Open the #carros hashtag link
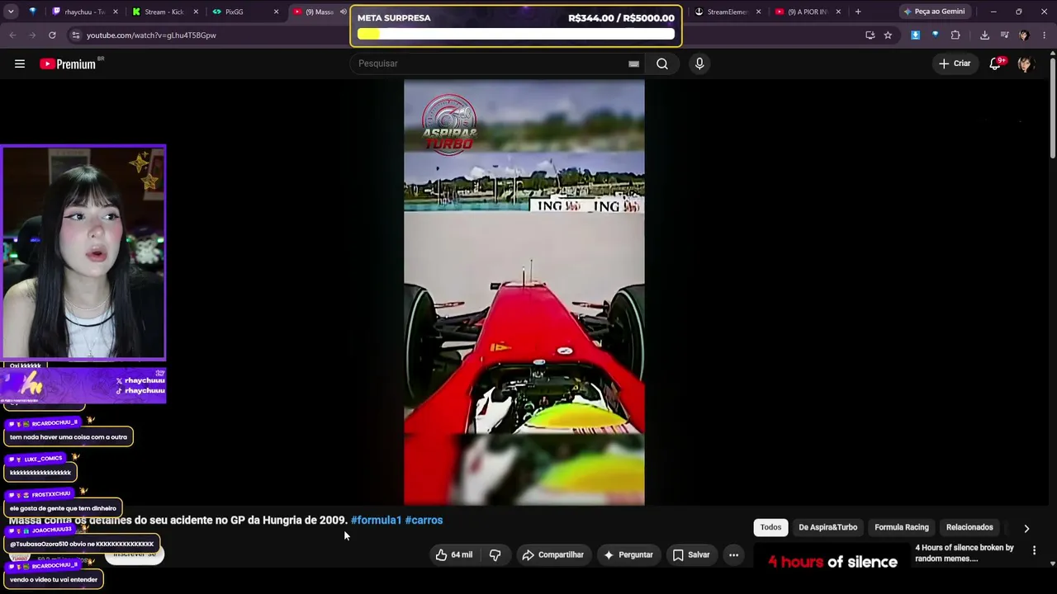 424,521
